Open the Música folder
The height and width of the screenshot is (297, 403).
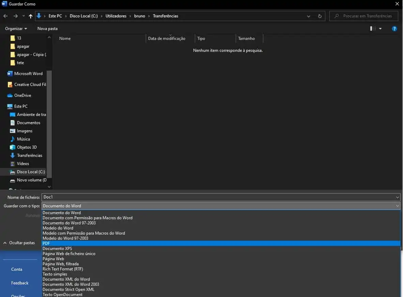tap(20, 139)
